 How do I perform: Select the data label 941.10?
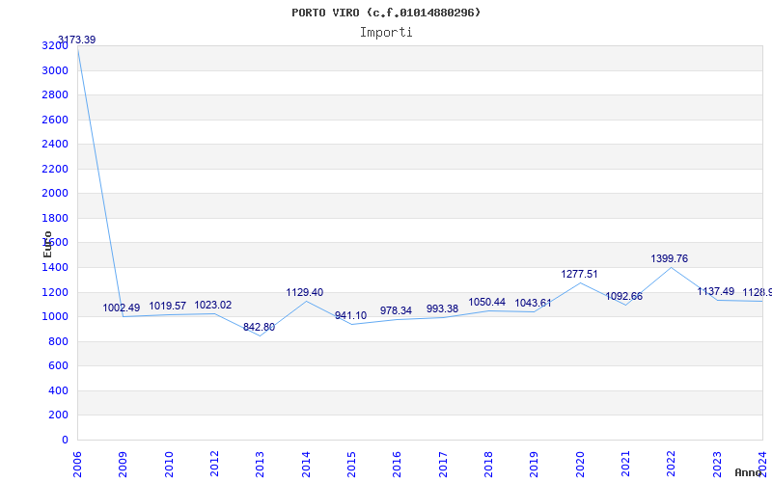pyautogui.click(x=350, y=316)
